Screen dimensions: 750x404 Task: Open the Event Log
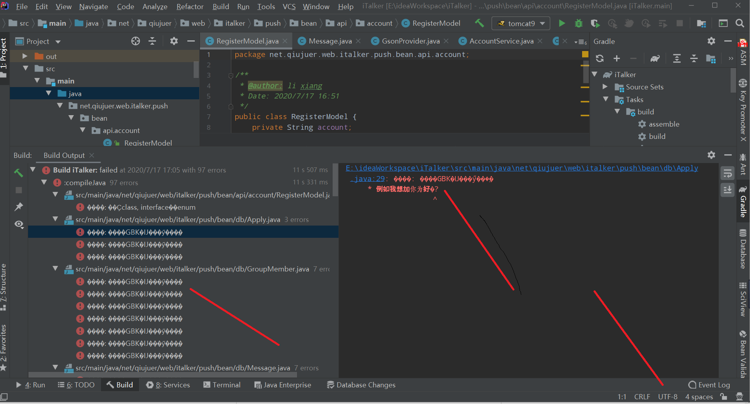click(x=709, y=385)
